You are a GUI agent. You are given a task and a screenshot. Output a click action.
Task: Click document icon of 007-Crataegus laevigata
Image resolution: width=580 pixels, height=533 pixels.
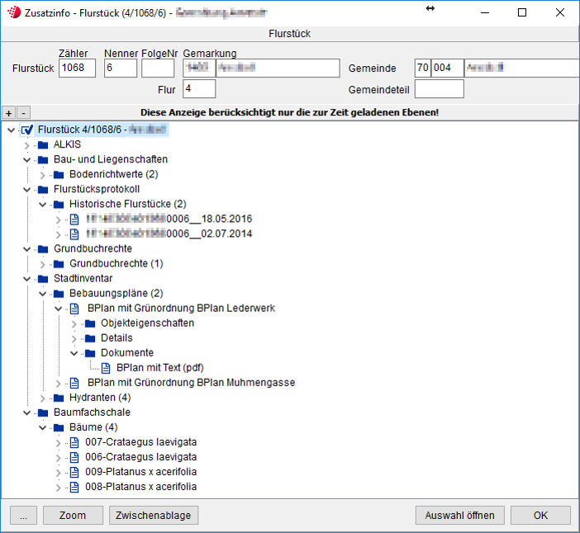pos(74,442)
